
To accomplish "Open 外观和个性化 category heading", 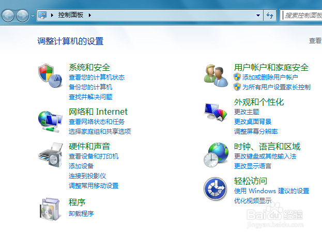I will (259, 102).
